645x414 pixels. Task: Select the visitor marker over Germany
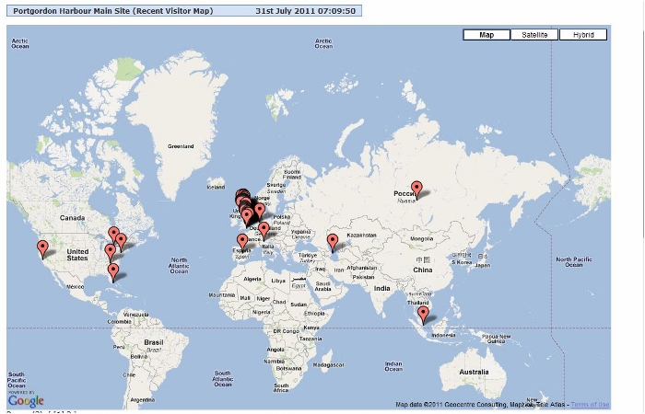click(264, 231)
